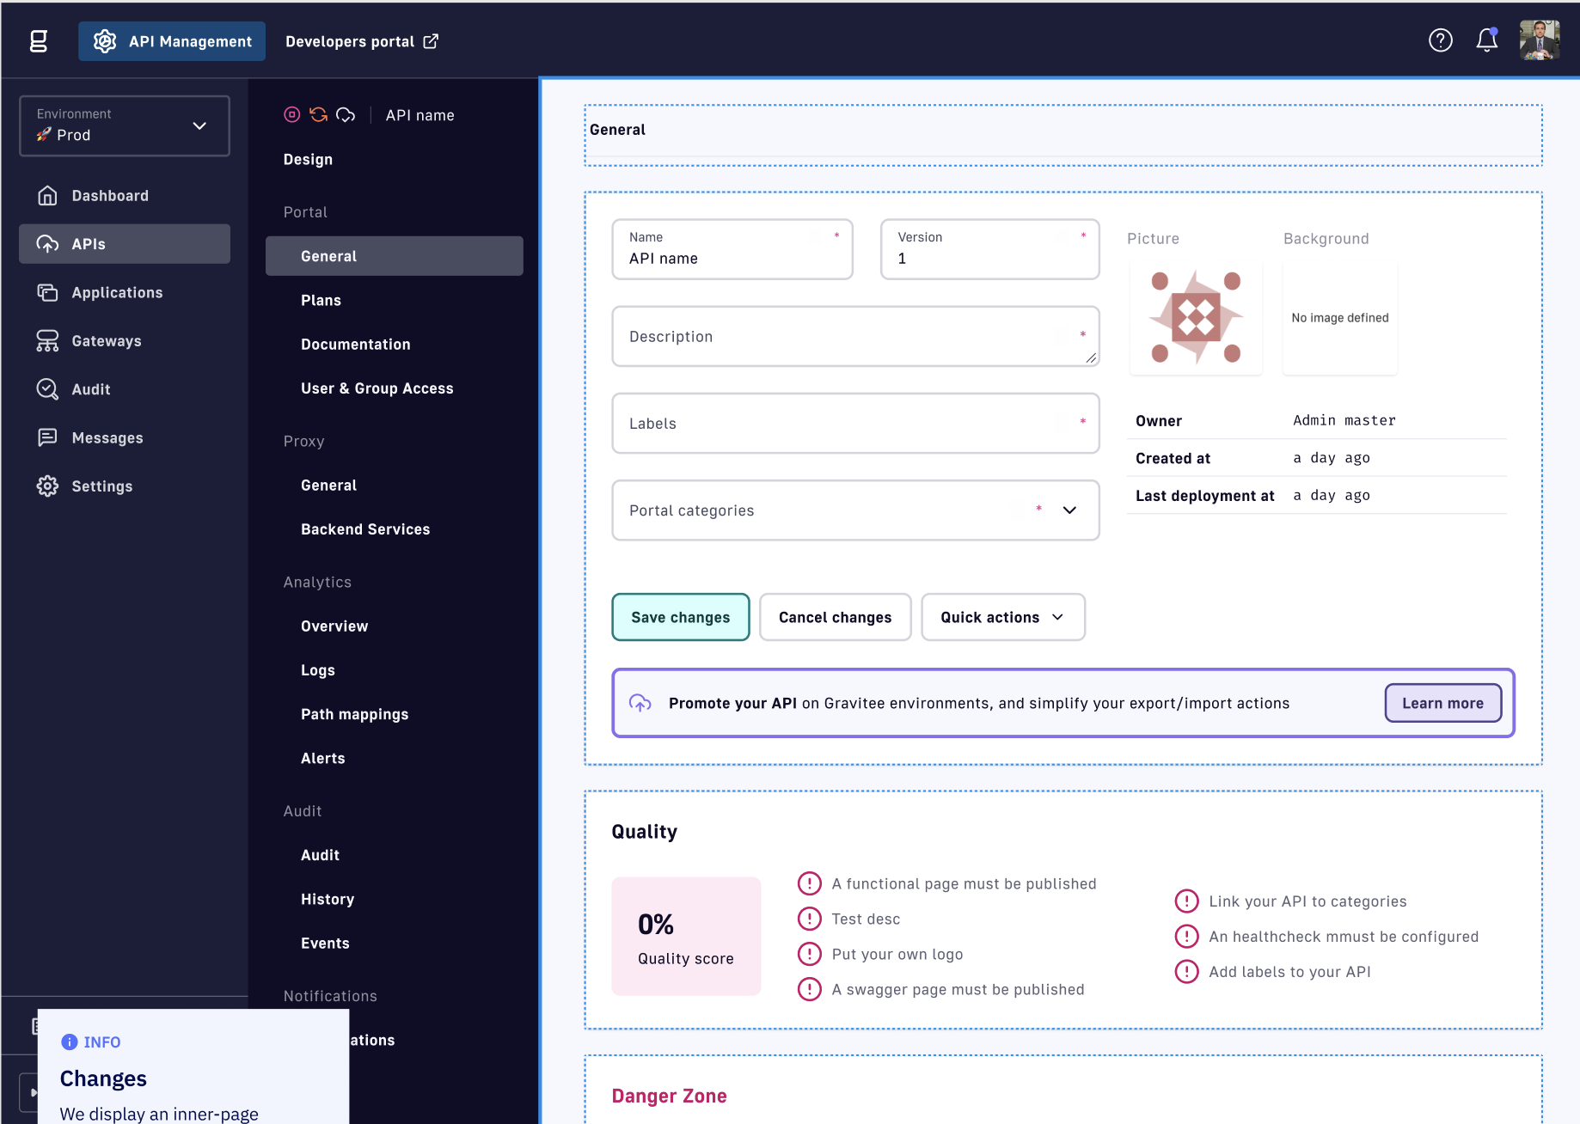Open the Quick actions dropdown

pos(1002,617)
